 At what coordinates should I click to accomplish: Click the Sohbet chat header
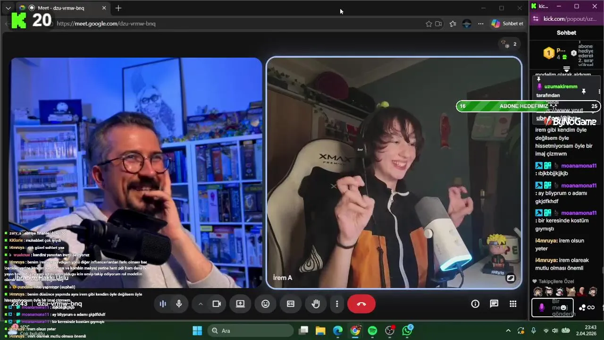pyautogui.click(x=566, y=33)
